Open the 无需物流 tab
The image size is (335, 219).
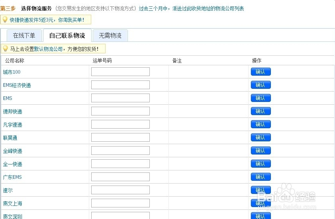click(110, 35)
